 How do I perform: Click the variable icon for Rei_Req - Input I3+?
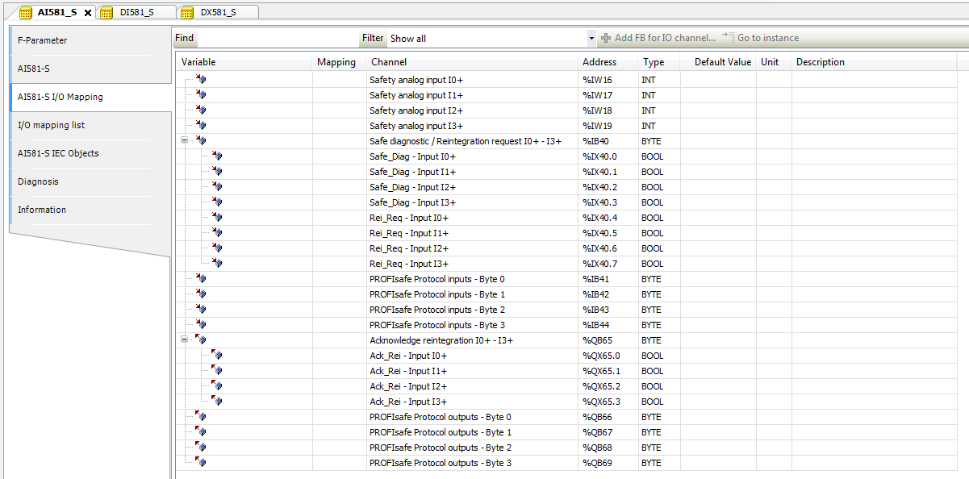click(x=216, y=264)
